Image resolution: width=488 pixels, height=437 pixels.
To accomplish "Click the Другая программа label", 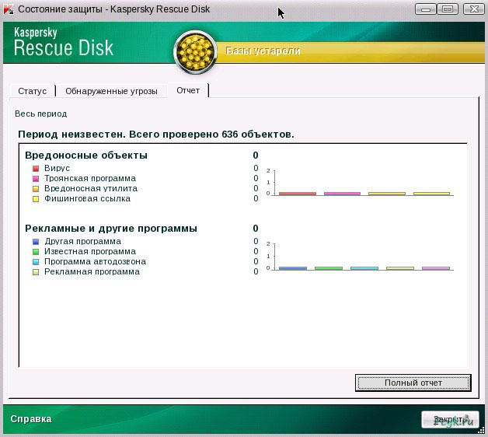I will (x=82, y=241).
